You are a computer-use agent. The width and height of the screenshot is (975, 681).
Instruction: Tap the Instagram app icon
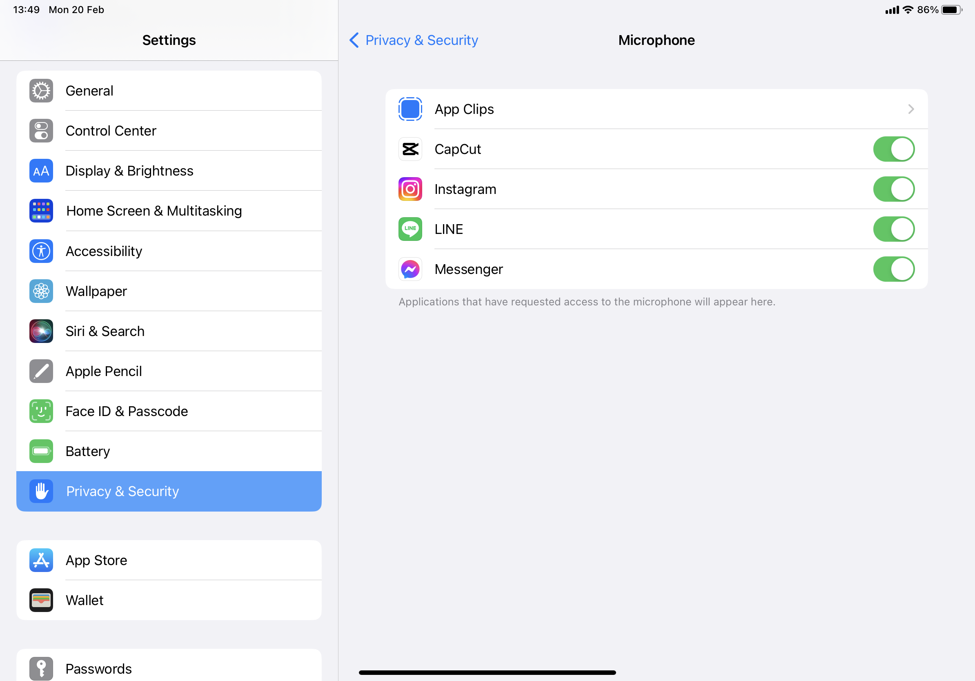pos(410,189)
